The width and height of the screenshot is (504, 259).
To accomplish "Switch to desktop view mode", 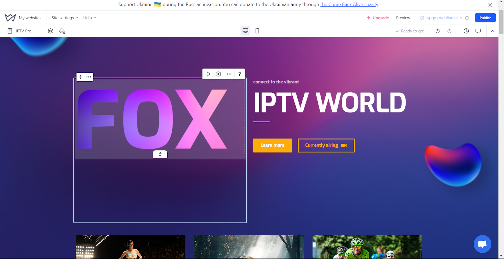I will (245, 31).
